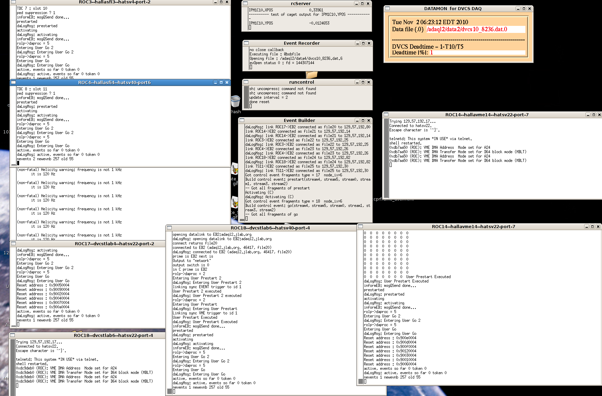The width and height of the screenshot is (602, 396).
Task: Focus the ROC18--dvcstlab6--hatsv40-port-4 title bar
Action: [270, 228]
